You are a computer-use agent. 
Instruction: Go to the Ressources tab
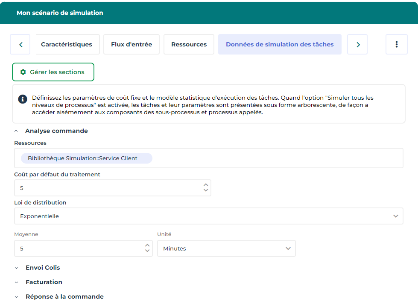tap(189, 44)
